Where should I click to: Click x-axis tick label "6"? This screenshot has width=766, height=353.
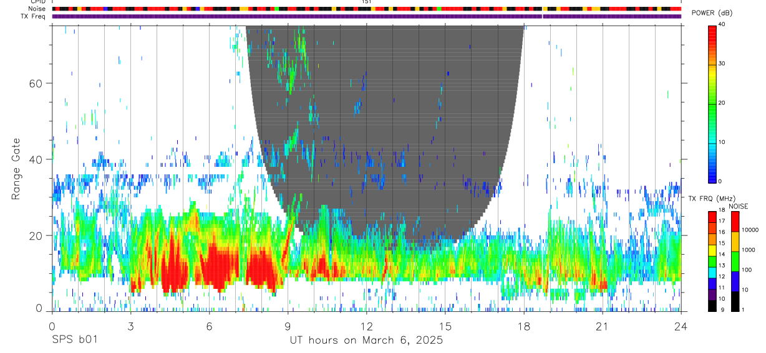pos(210,326)
